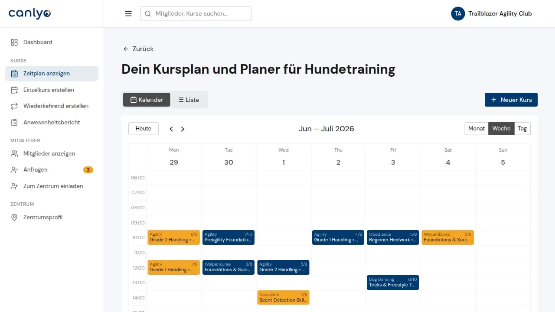
Task: Open Tuesday Welpenkurse Foundations 3/6 event
Action: click(229, 267)
